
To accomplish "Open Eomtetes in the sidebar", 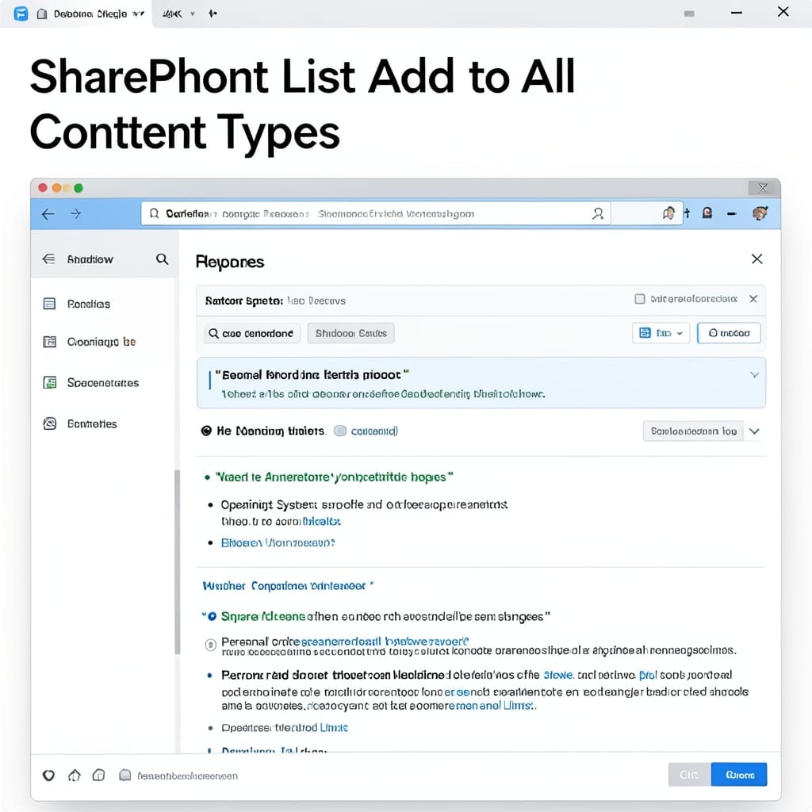I will click(92, 423).
